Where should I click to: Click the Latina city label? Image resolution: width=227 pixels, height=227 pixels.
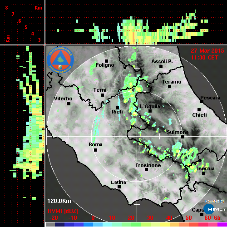pyautogui.click(x=118, y=183)
